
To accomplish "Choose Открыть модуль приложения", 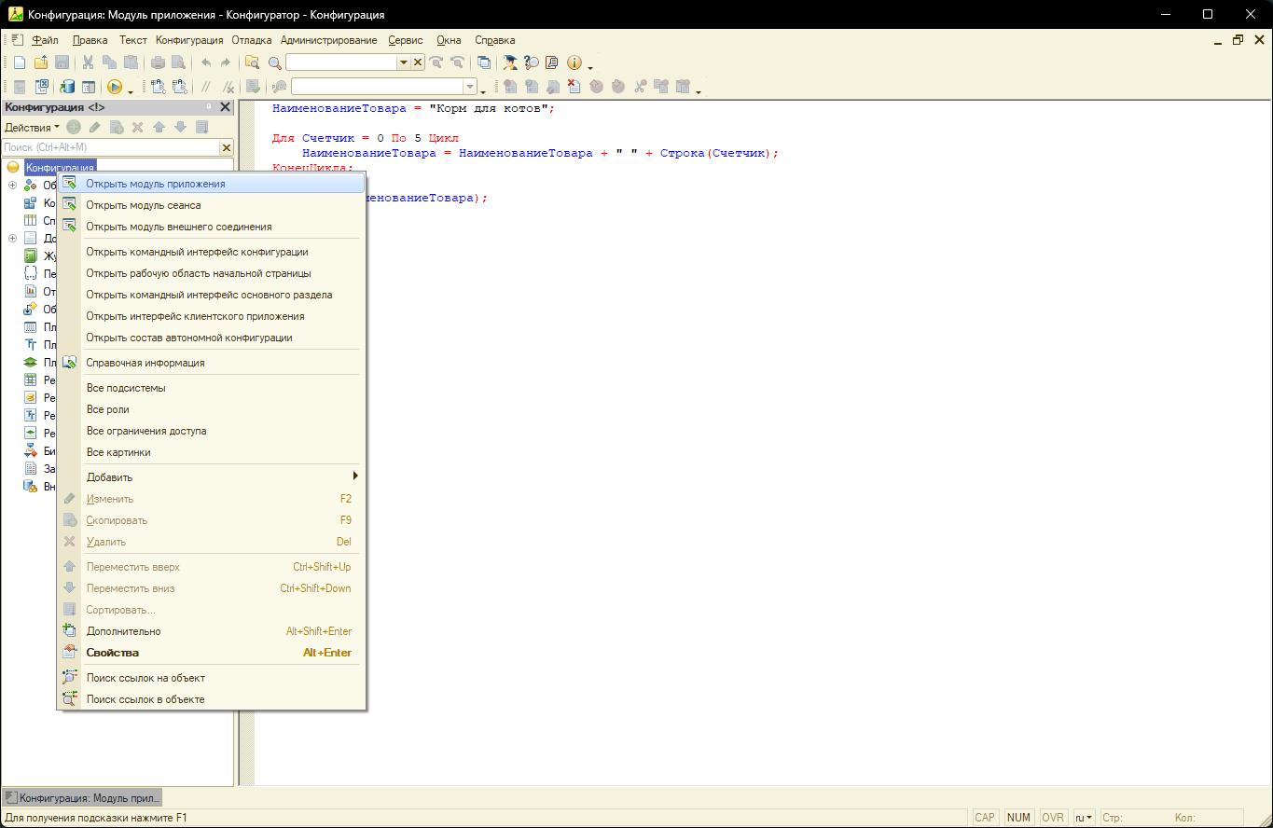I will pyautogui.click(x=211, y=184).
